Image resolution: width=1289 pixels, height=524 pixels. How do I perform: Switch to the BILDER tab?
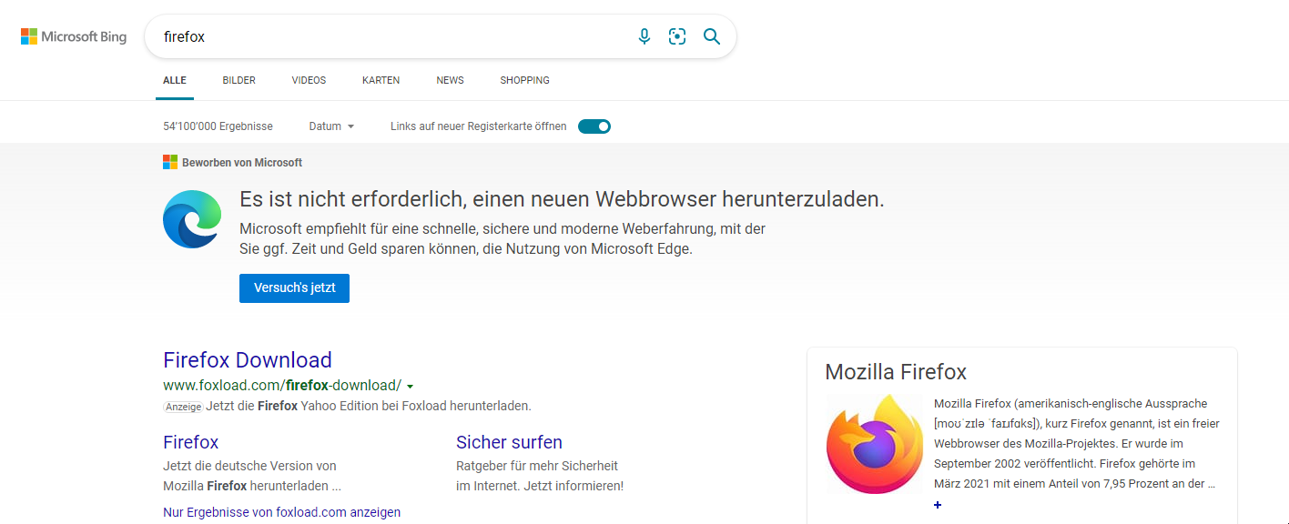(x=239, y=80)
